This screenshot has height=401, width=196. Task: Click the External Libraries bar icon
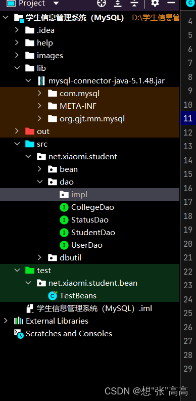(x=19, y=321)
